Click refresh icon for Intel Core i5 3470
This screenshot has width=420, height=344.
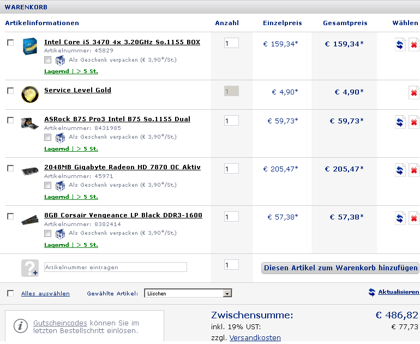(400, 45)
